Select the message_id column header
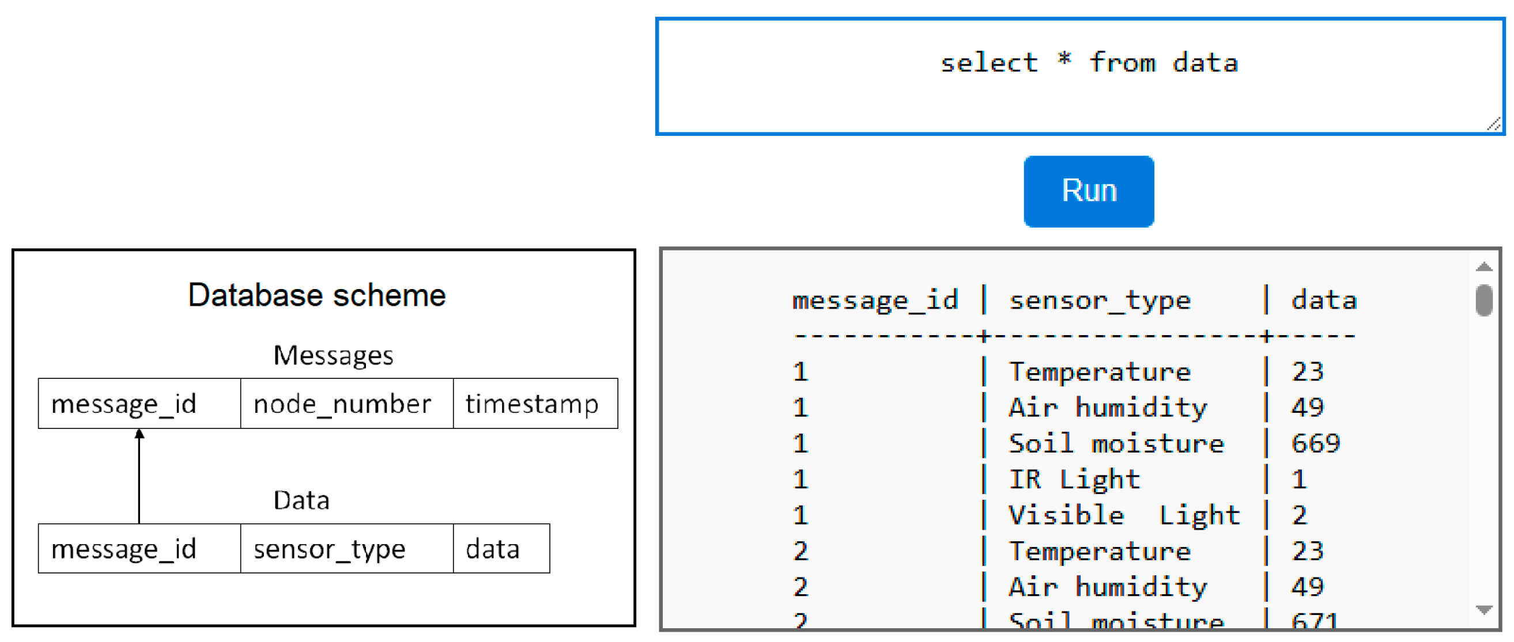Image resolution: width=1514 pixels, height=642 pixels. click(x=874, y=299)
